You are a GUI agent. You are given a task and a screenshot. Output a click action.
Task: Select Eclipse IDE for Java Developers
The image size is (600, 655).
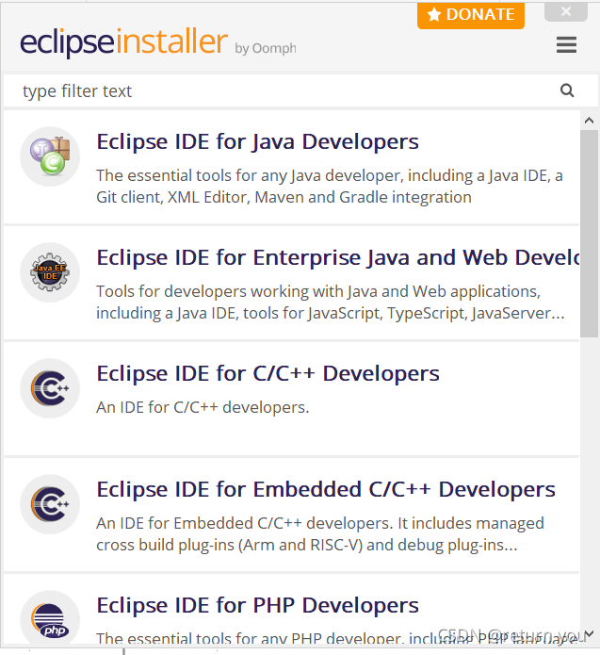(291, 167)
